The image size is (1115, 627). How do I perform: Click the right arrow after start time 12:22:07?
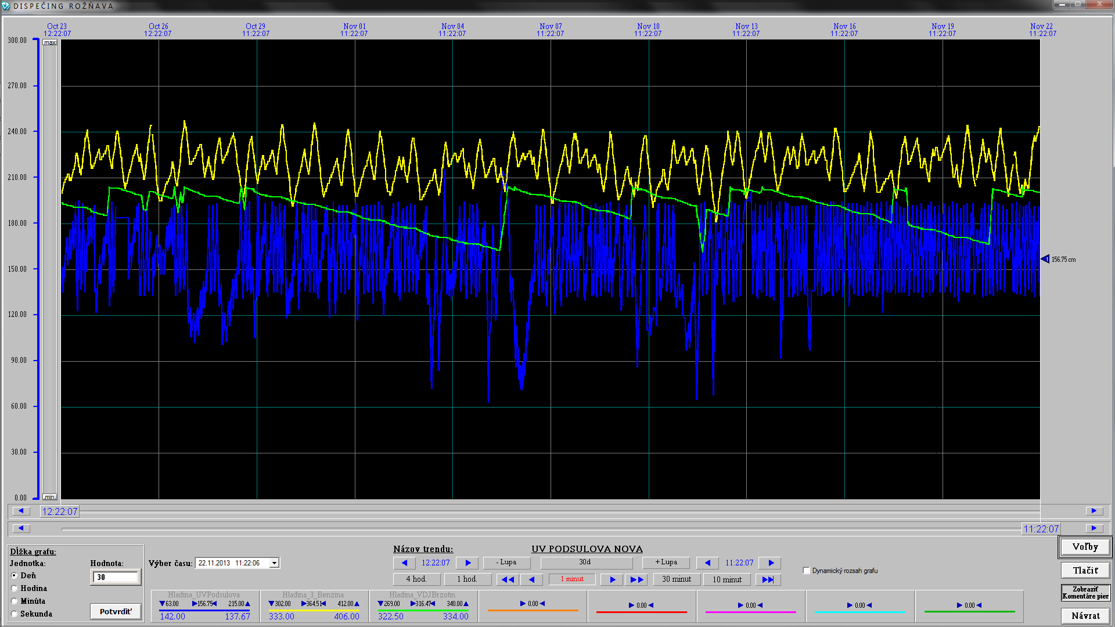467,563
